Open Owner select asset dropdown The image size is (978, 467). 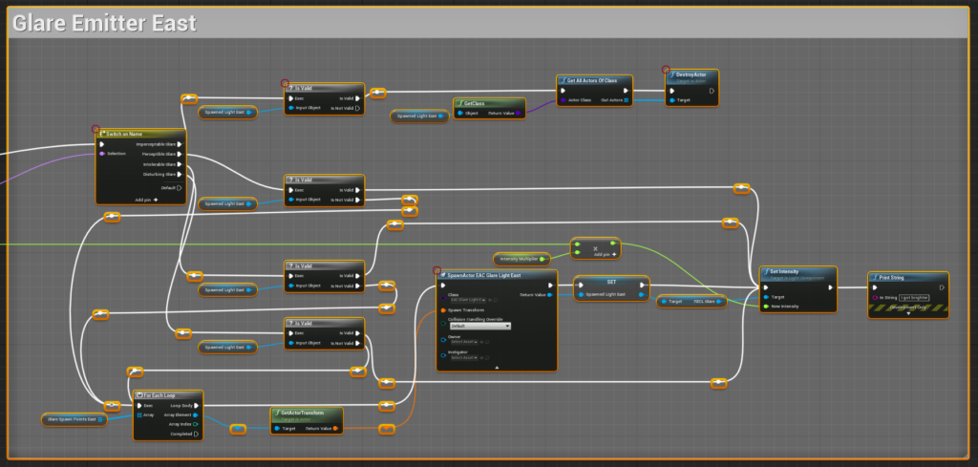tap(464, 341)
